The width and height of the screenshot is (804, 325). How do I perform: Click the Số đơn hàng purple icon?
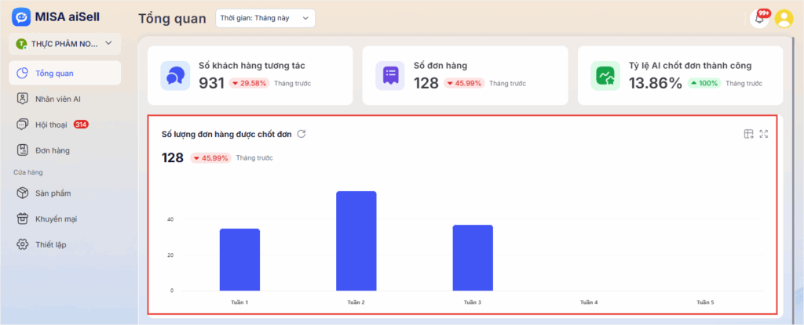point(390,75)
